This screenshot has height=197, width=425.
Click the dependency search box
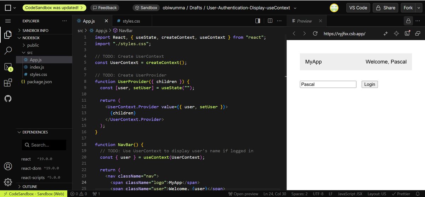tap(44, 145)
